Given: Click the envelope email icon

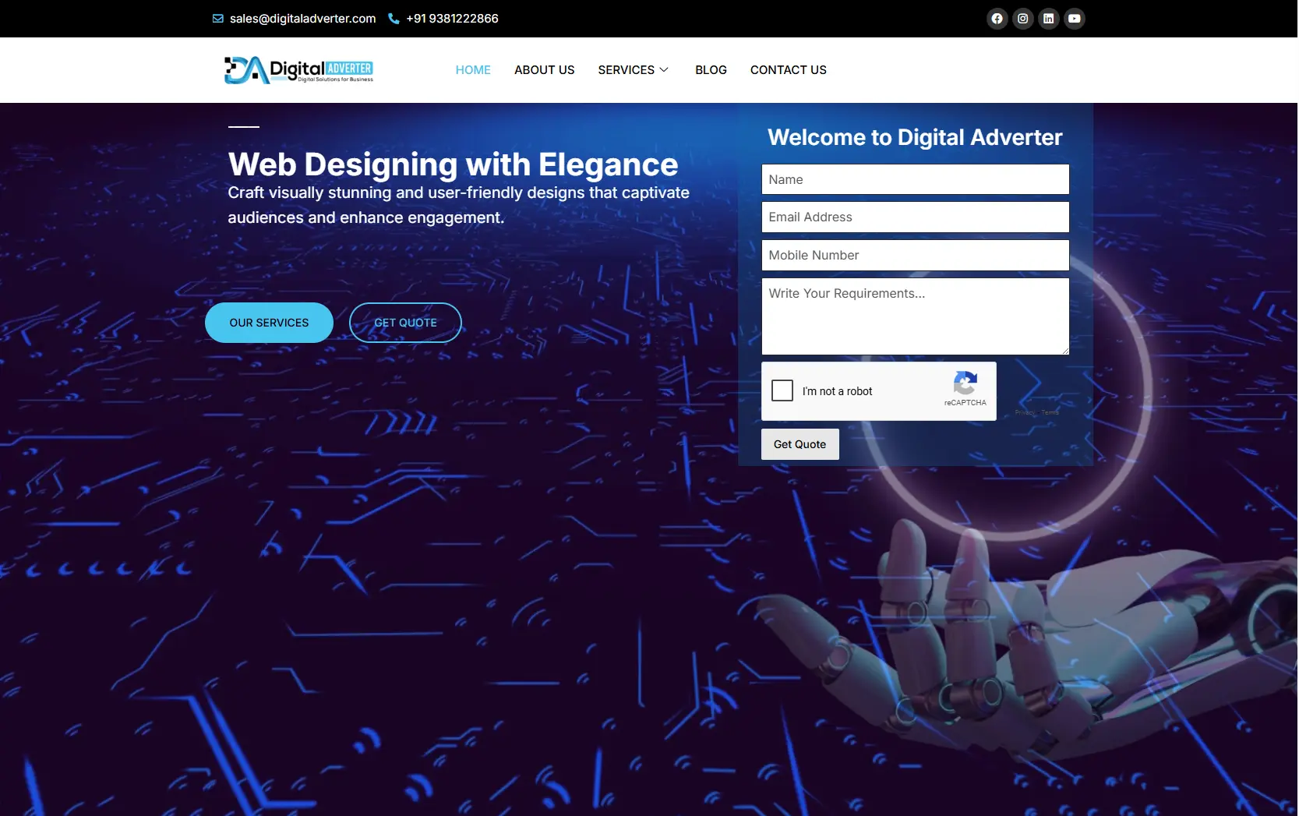Looking at the screenshot, I should click(x=218, y=19).
